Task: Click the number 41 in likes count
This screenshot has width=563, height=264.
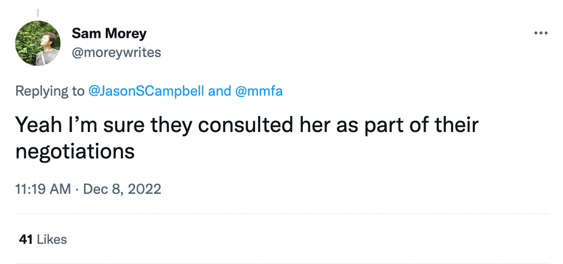Action: point(25,239)
